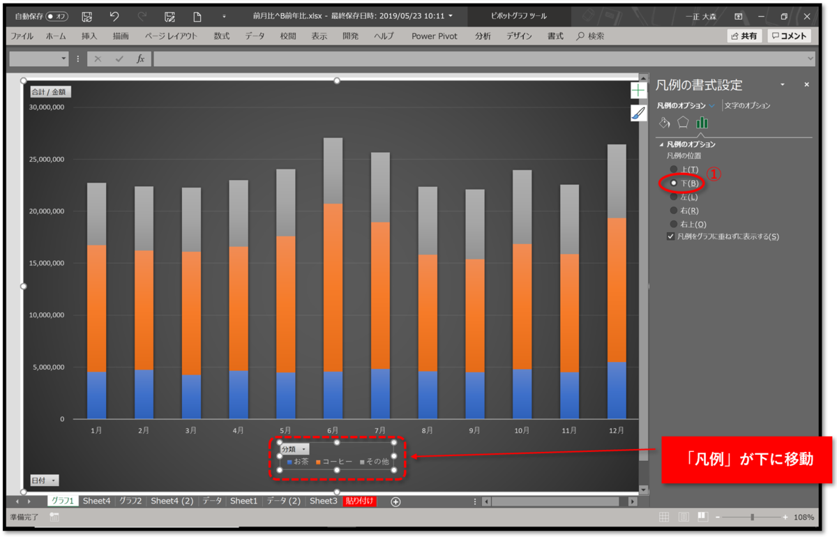The width and height of the screenshot is (837, 537).
Task: Click the greyed Redo arrow
Action: 142,16
